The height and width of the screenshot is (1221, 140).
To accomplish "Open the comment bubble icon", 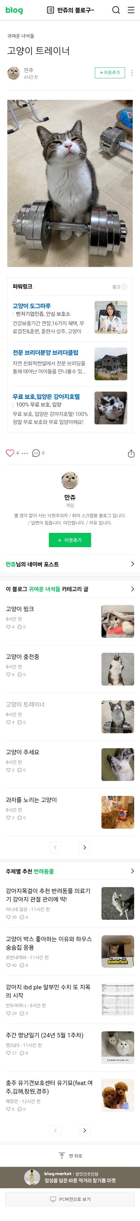I will point(36,453).
